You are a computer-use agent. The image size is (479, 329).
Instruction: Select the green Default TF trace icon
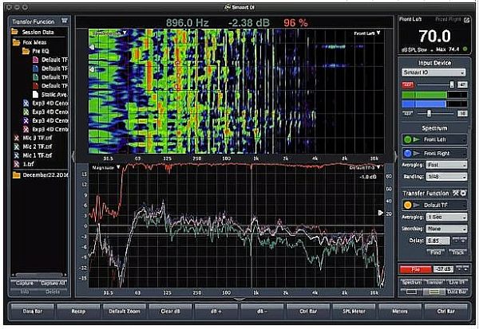coord(35,76)
